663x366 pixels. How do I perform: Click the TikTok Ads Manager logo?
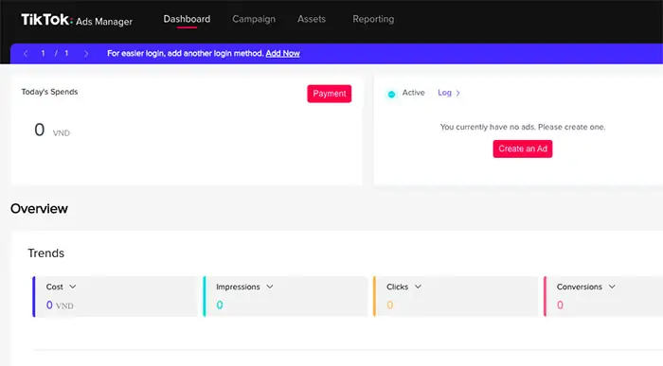click(x=77, y=20)
